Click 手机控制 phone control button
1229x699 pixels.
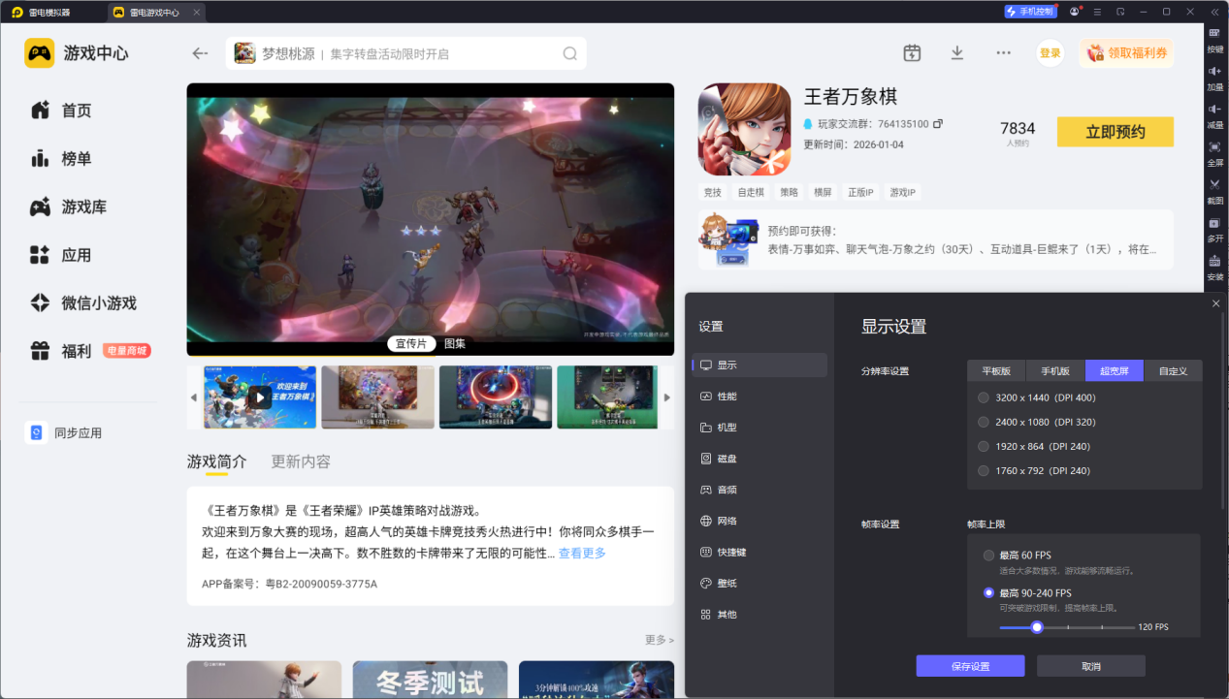(x=1030, y=12)
